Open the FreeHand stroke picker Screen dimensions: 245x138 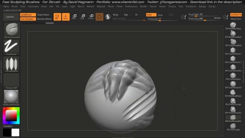(x=11, y=47)
